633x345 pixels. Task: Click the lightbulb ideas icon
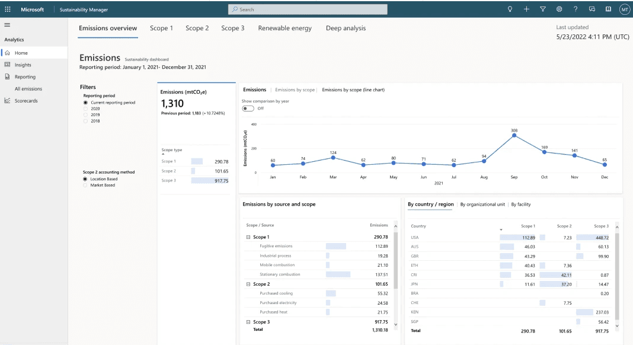(510, 9)
